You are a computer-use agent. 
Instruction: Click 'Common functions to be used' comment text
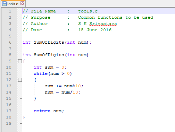pyautogui.click(x=116, y=17)
